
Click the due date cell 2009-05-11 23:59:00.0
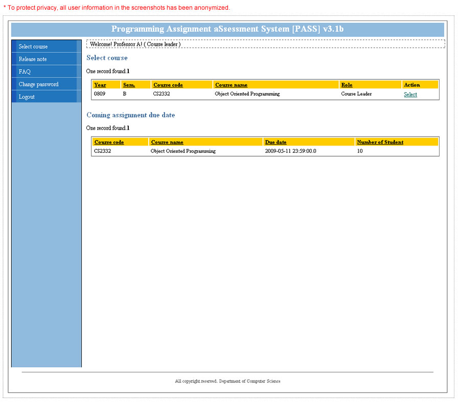pyautogui.click(x=290, y=152)
